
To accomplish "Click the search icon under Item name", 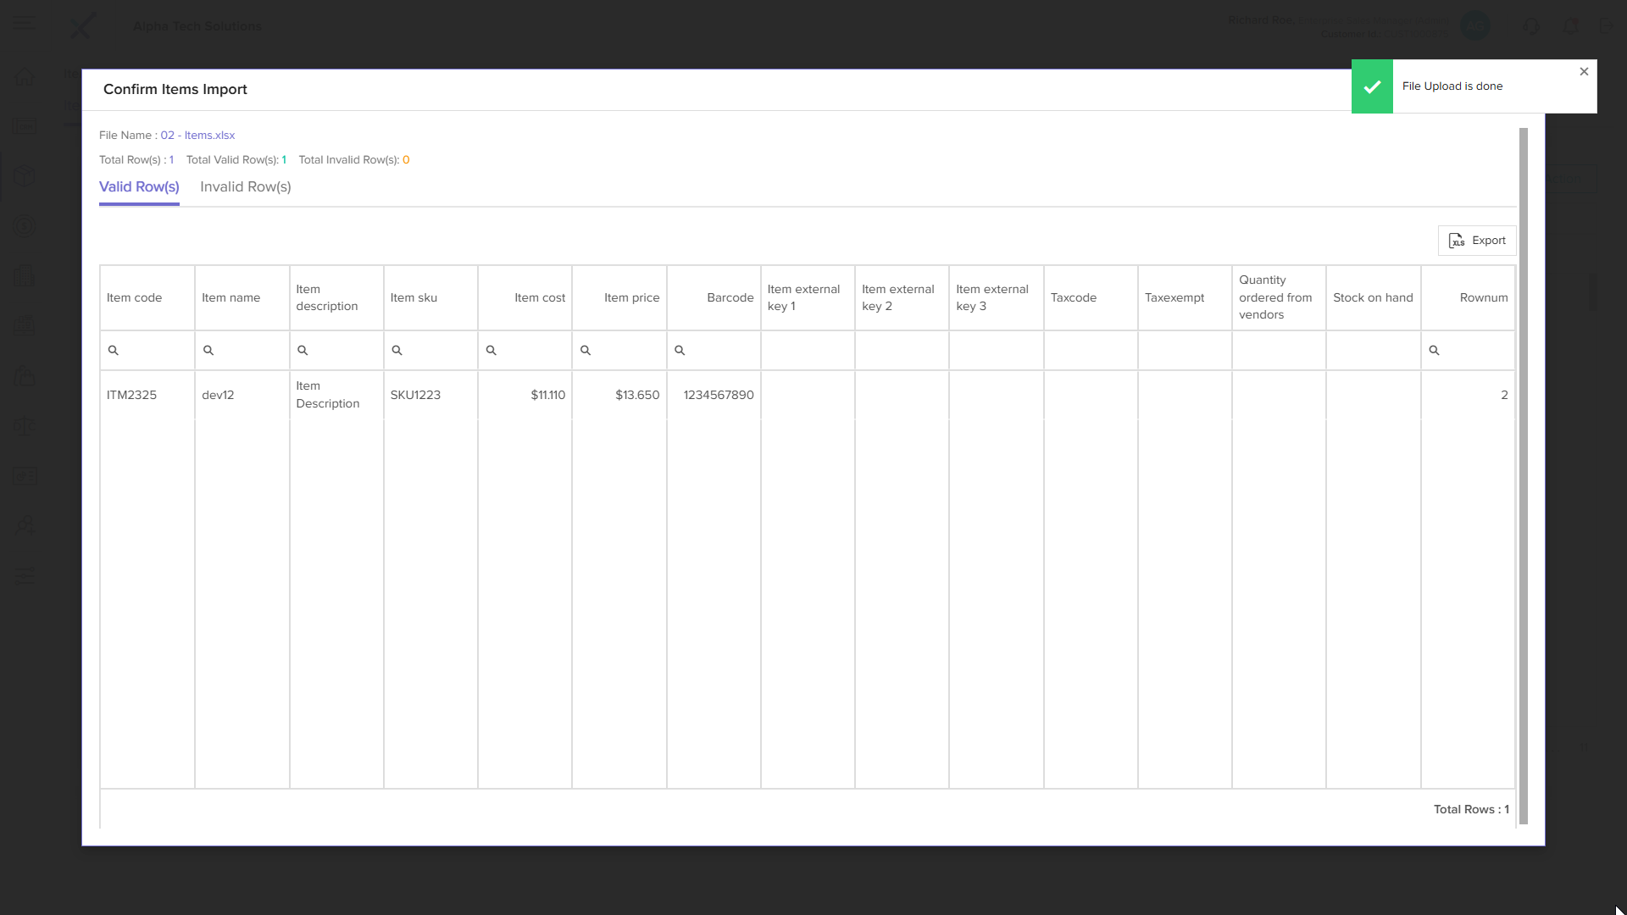I will 208,351.
